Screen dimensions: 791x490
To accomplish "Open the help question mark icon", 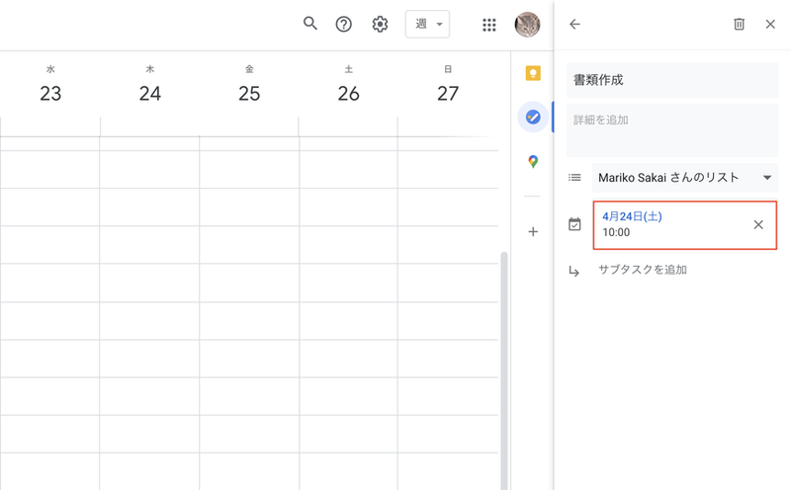I will [343, 24].
